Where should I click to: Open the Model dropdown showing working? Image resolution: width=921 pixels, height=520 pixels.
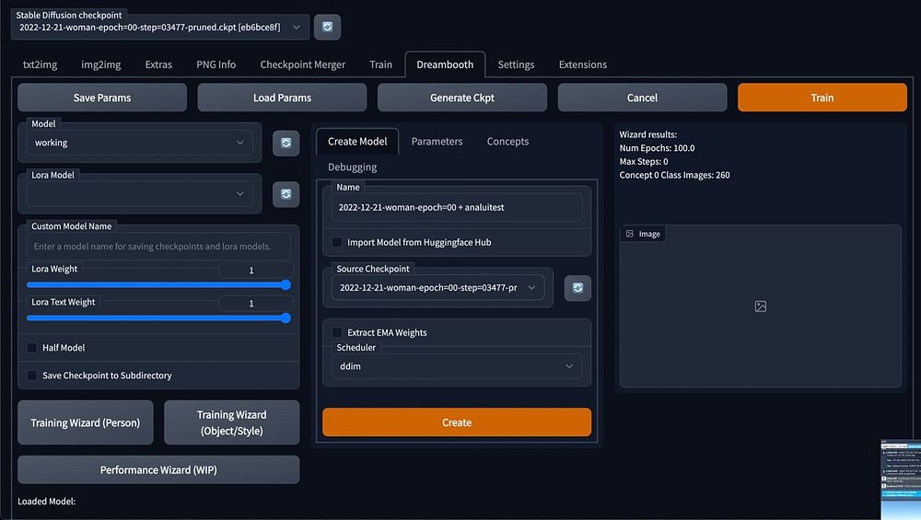click(140, 143)
